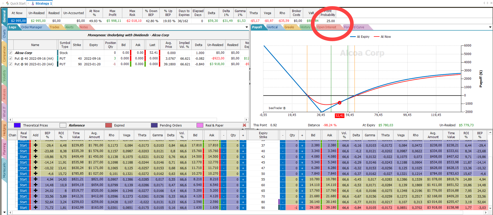The width and height of the screenshot is (493, 215).
Task: Uncheck the Put @ 90 2023-01-20 leg
Action: pos(11,64)
